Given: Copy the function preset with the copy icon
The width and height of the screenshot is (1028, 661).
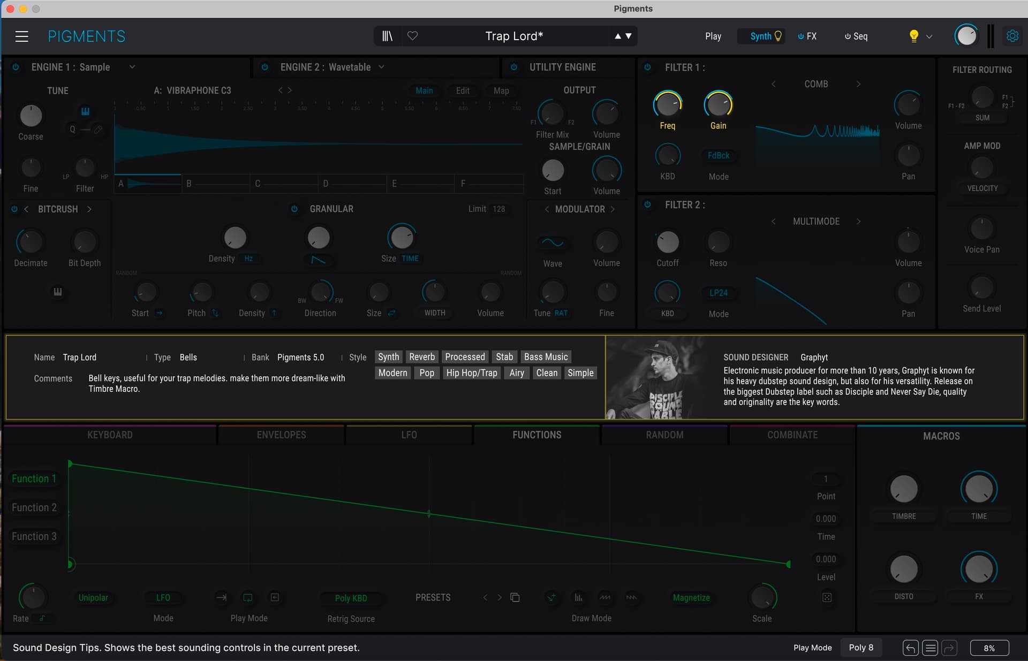Looking at the screenshot, I should pos(515,597).
